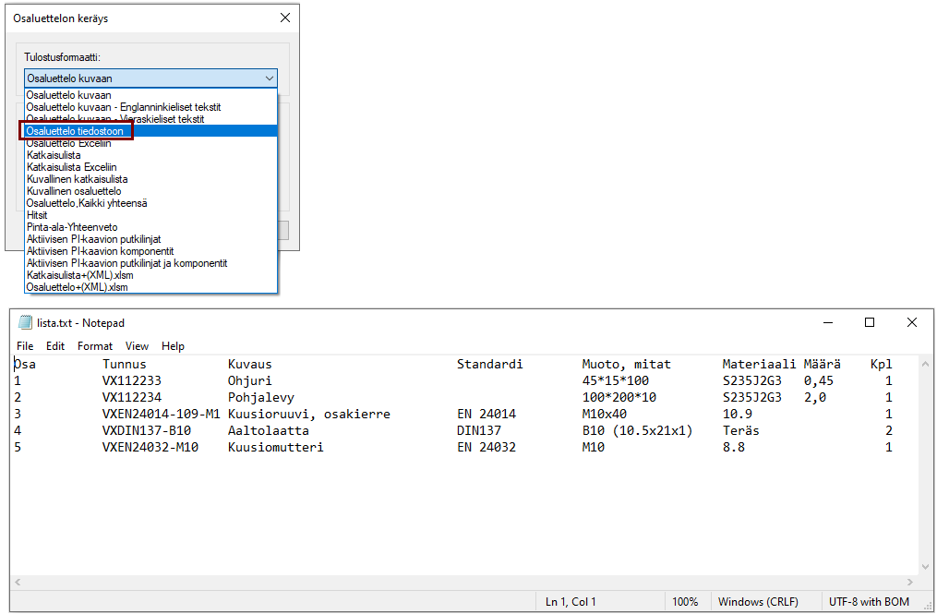Choose 'Hitsit' in format list
937x614 pixels.
click(x=38, y=215)
